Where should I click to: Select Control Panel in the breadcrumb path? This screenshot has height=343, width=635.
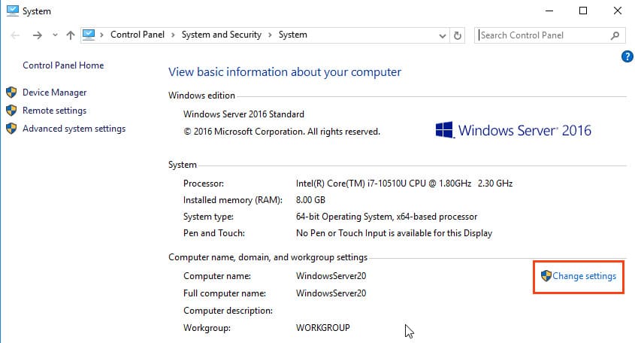138,35
